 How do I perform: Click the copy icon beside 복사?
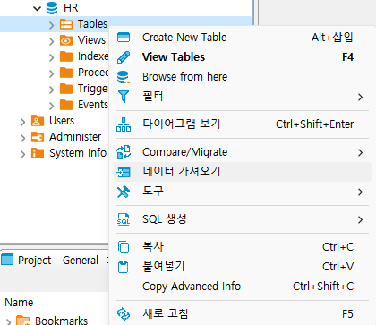point(124,247)
